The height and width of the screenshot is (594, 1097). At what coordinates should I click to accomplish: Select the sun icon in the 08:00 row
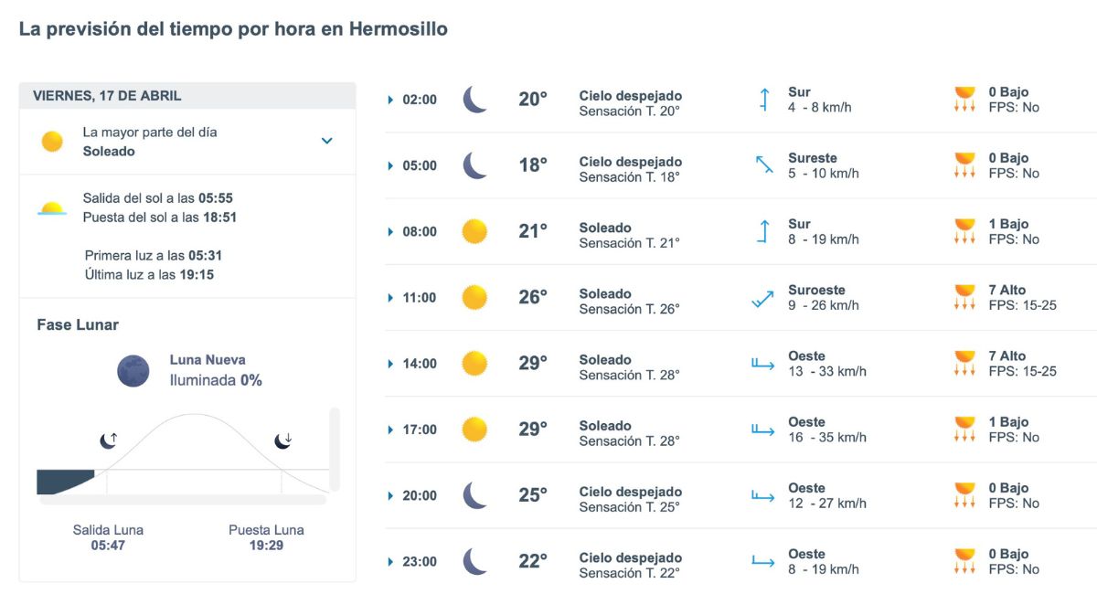[474, 231]
